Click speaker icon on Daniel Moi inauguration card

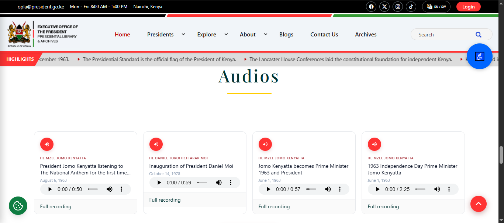click(156, 144)
